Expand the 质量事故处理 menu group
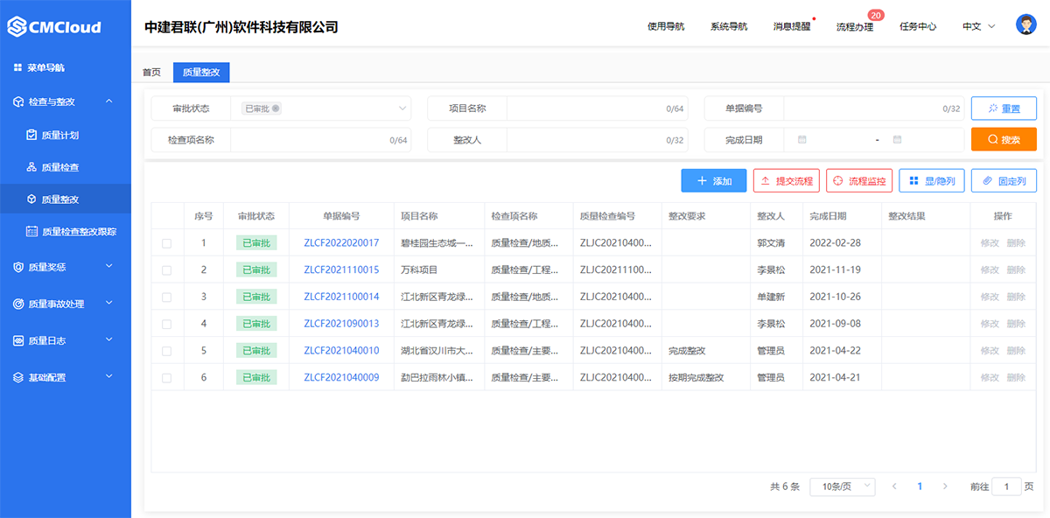The height and width of the screenshot is (518, 1050). tap(109, 304)
